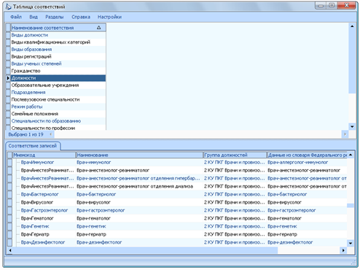The height and width of the screenshot is (270, 360).
Task: Sort by Группа должностей column header
Action: (235, 155)
